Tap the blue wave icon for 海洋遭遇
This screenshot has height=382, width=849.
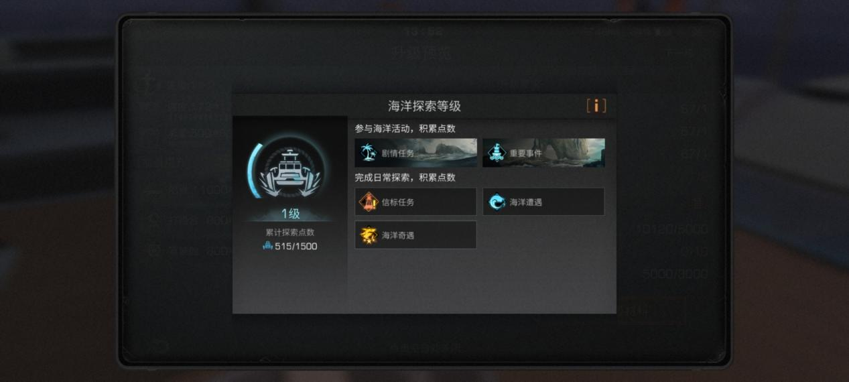point(497,202)
